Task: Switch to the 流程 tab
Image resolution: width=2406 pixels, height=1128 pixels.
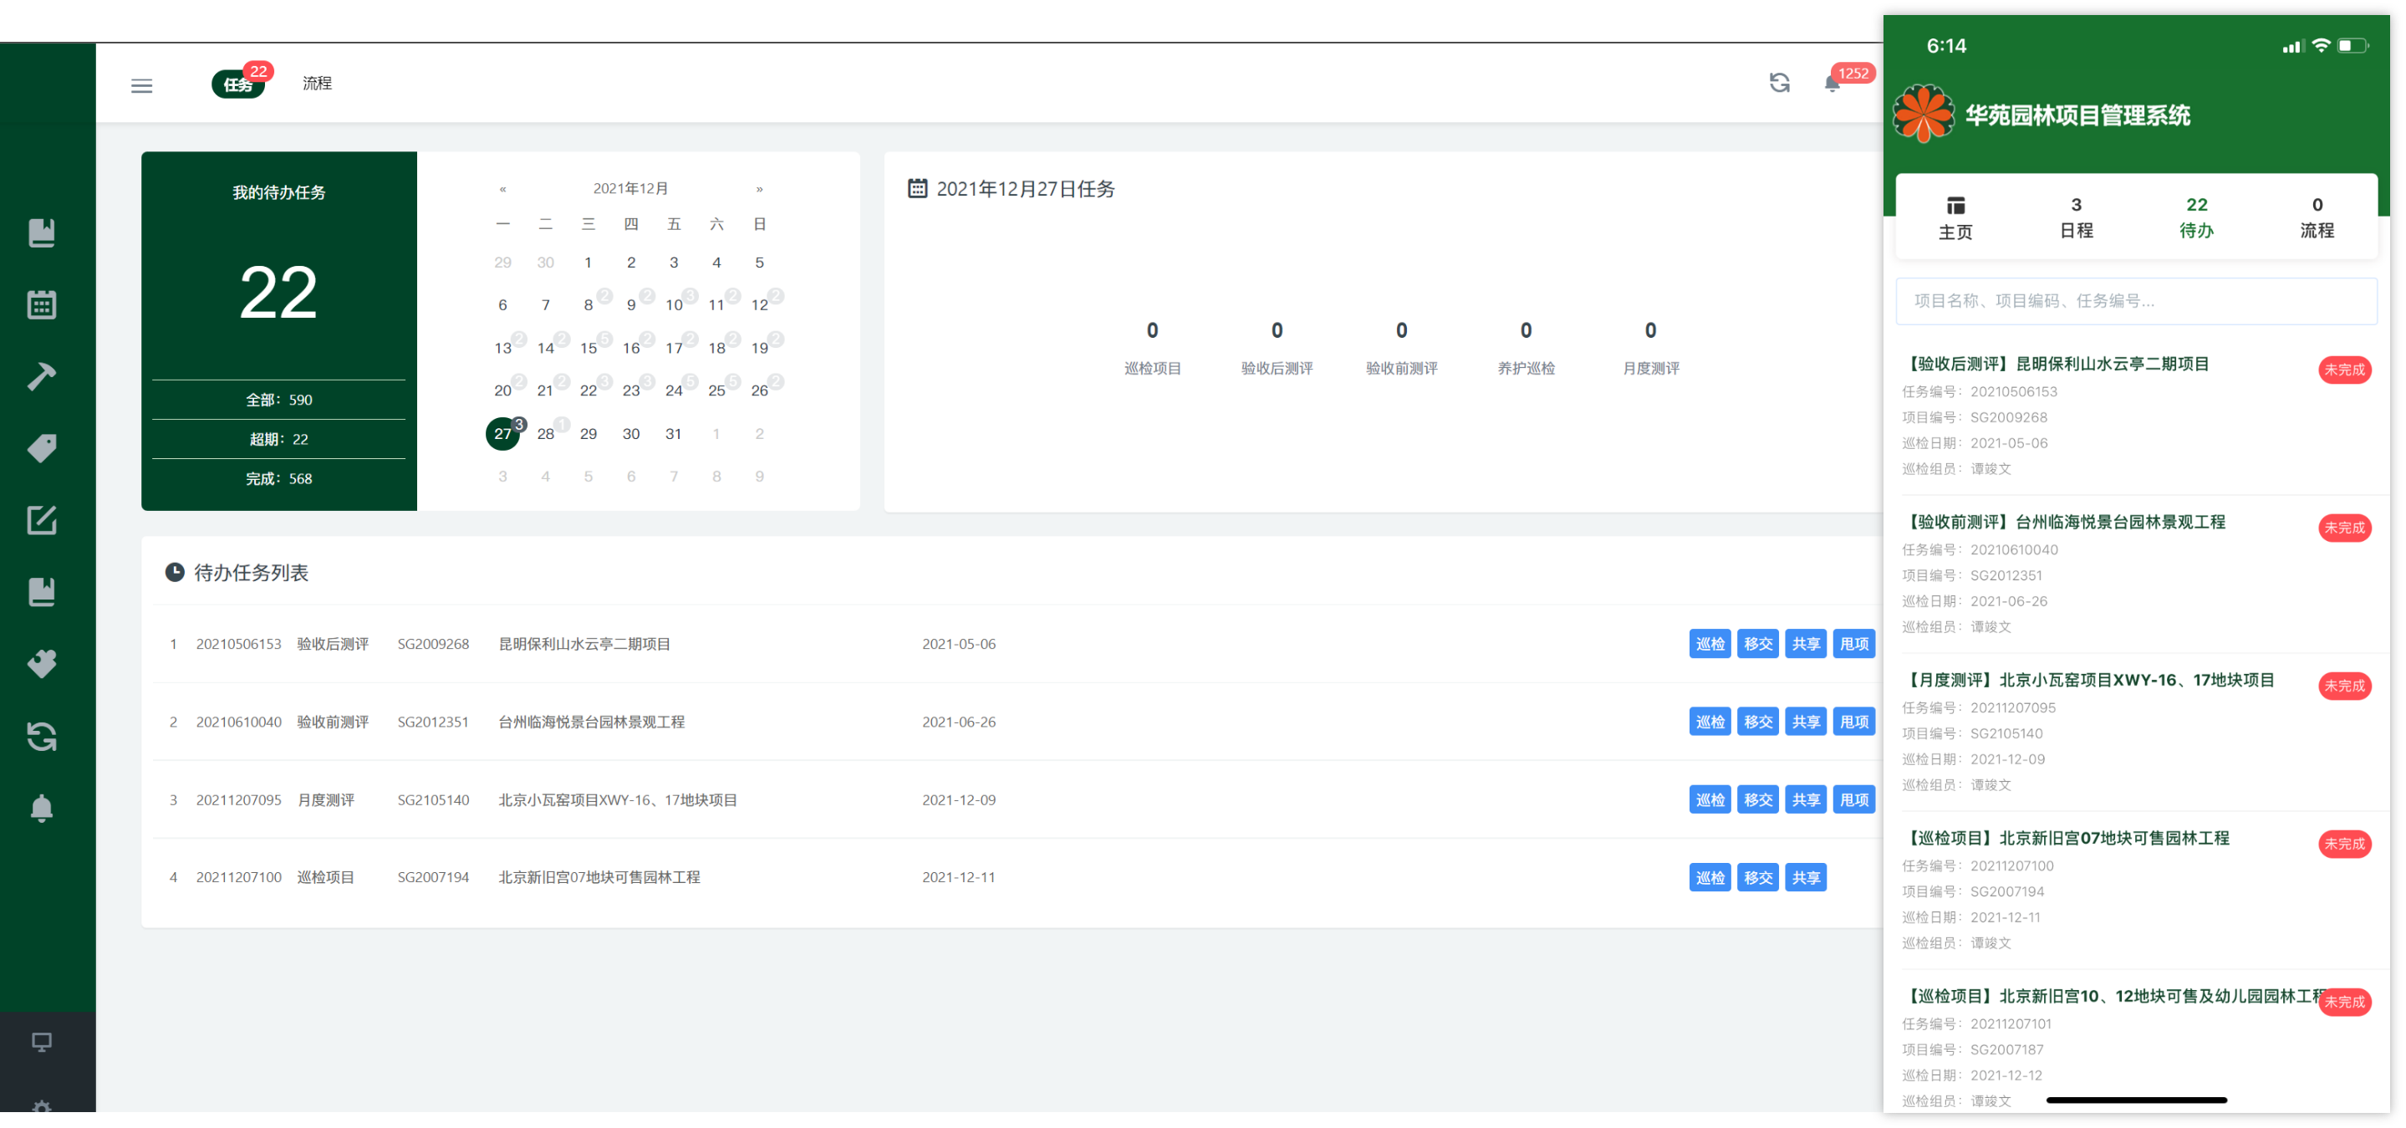Action: [x=318, y=83]
